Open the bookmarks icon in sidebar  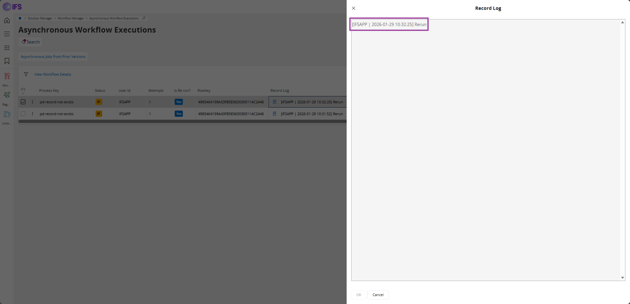tap(7, 61)
